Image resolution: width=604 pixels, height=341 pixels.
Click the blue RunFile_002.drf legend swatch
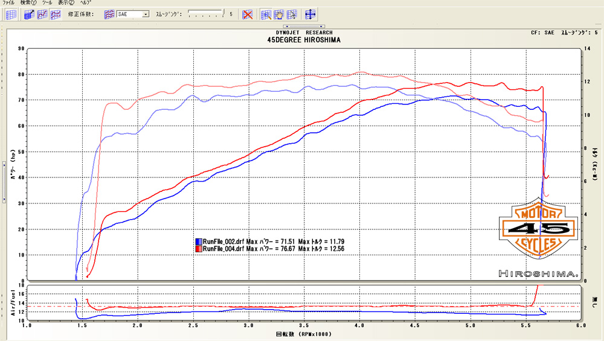[x=199, y=241]
